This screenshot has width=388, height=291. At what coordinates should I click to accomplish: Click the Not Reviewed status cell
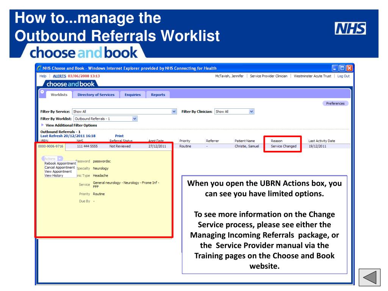tap(120, 146)
